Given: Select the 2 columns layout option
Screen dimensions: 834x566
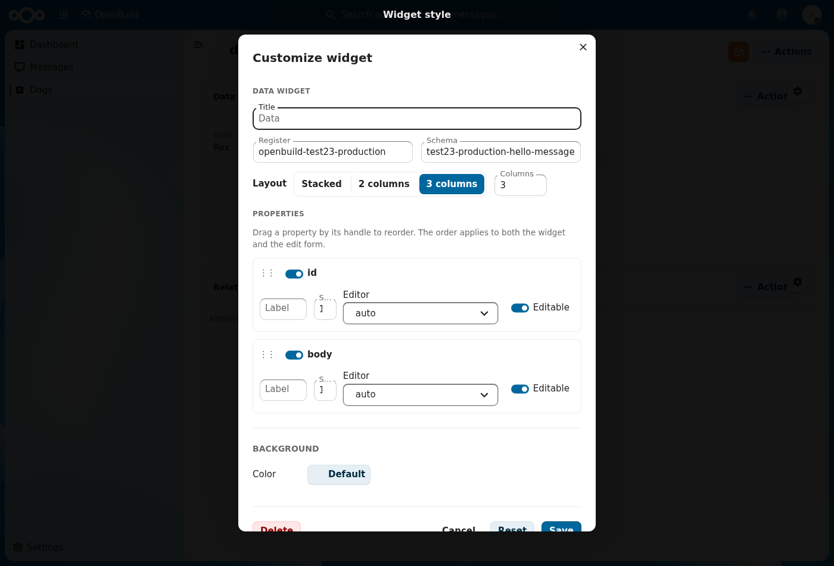Looking at the screenshot, I should [384, 184].
